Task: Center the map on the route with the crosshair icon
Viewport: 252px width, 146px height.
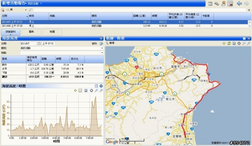Action: pyautogui.click(x=239, y=43)
